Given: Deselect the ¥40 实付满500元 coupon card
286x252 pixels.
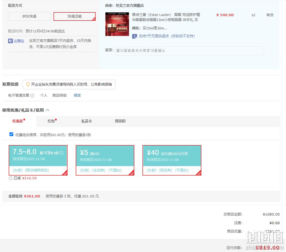Looking at the screenshot, I should (172, 160).
